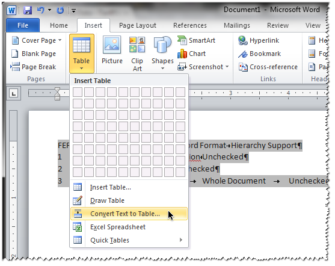335x266 pixels.
Task: Open the Customize Quick Access Toolbar arrow
Action: pyautogui.click(x=73, y=10)
